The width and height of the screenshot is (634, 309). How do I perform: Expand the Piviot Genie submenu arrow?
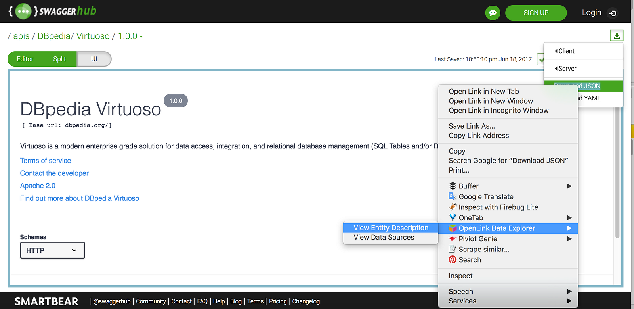569,239
